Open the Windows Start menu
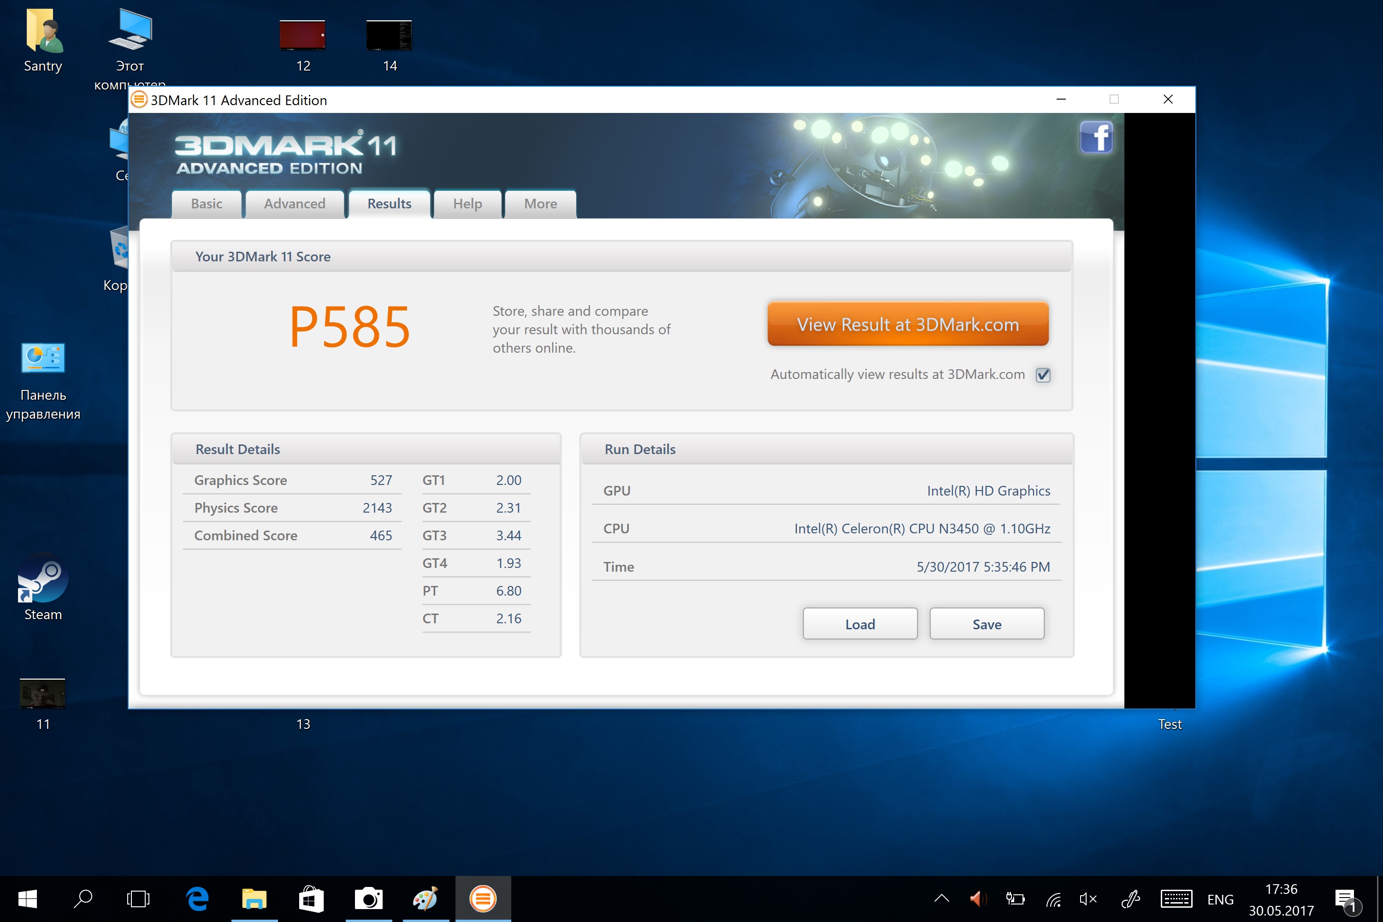Viewport: 1383px width, 922px height. pos(28,898)
